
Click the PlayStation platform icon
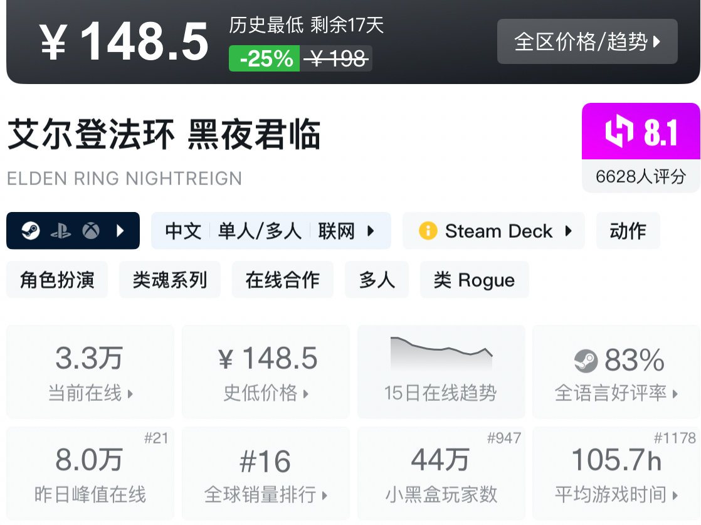click(61, 231)
